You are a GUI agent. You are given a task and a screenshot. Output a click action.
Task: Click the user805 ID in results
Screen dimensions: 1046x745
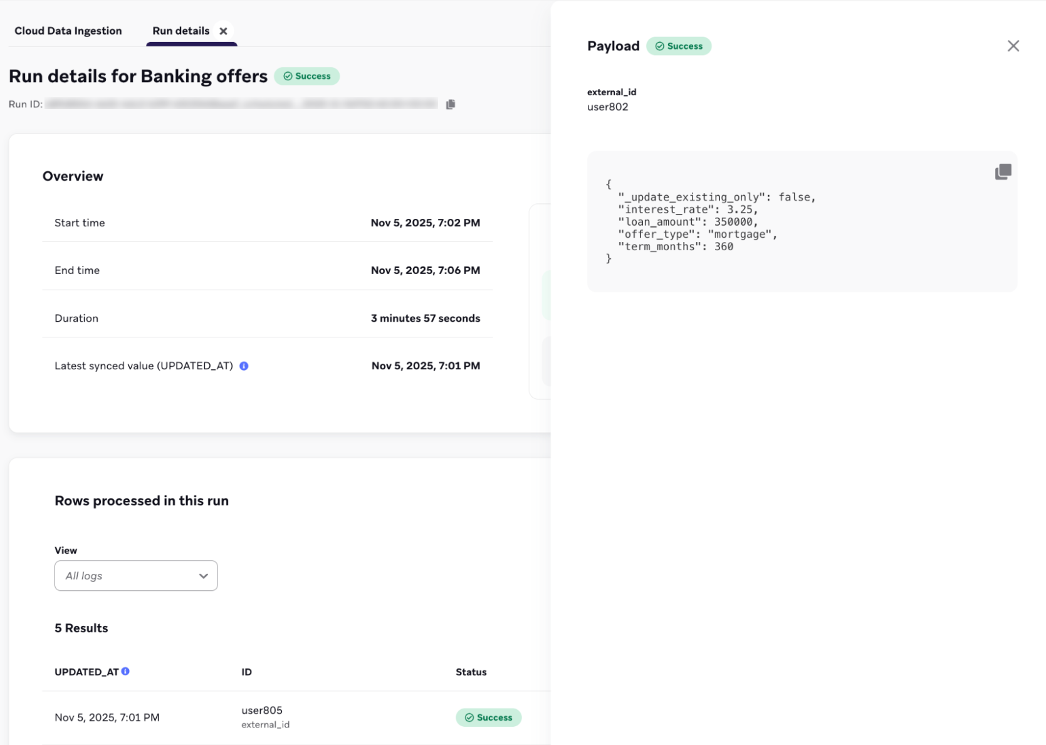(x=262, y=710)
